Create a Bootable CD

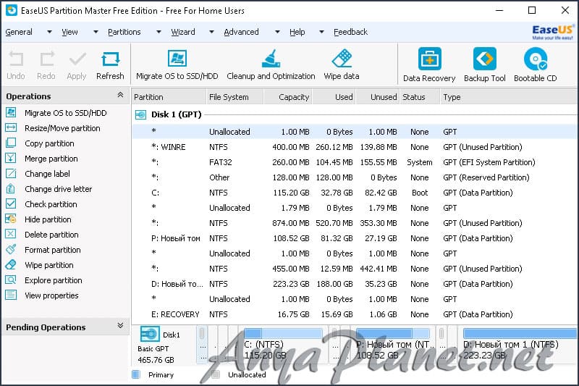click(x=536, y=65)
